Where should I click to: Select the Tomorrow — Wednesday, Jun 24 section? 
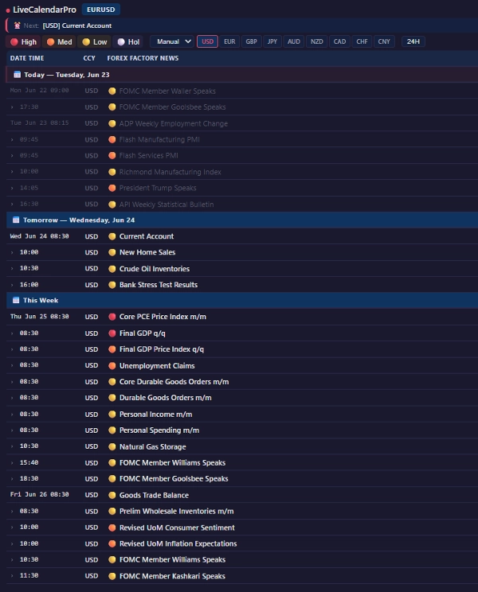242,220
